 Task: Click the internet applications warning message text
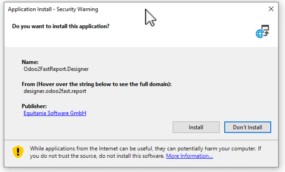tap(145, 152)
